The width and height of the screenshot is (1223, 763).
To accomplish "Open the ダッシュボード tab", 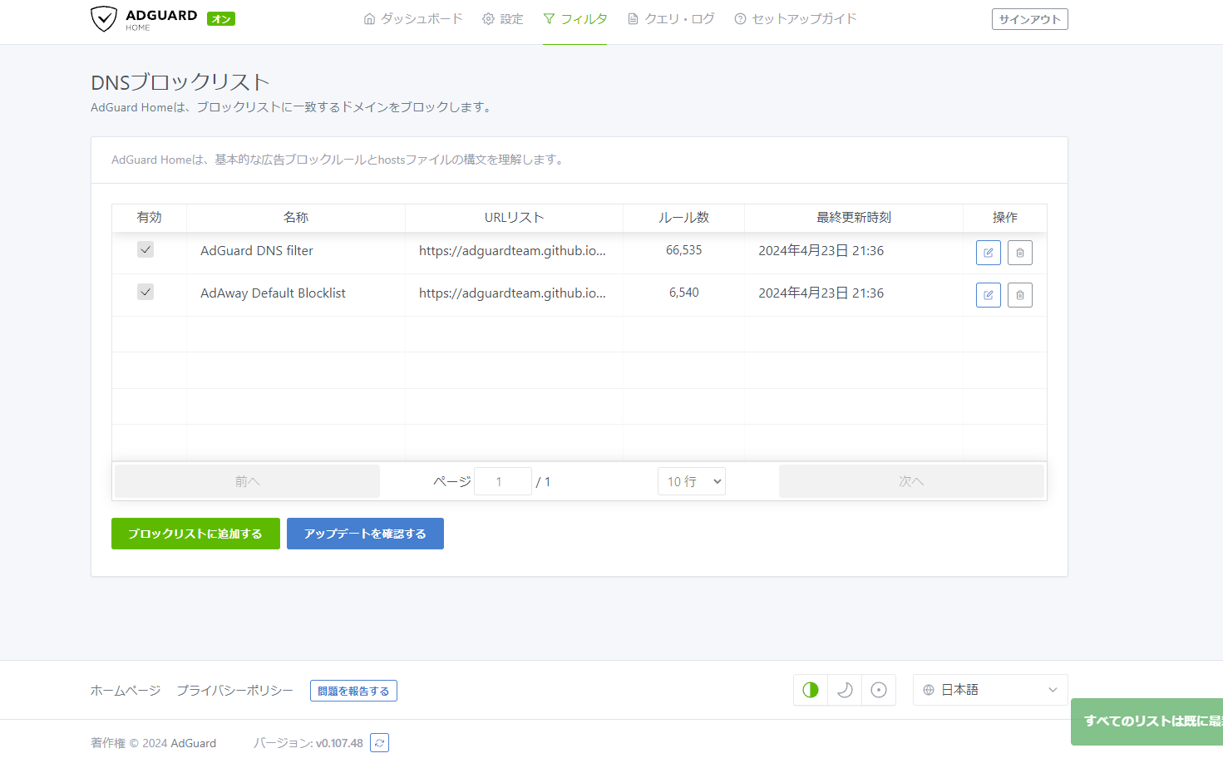I will coord(413,19).
